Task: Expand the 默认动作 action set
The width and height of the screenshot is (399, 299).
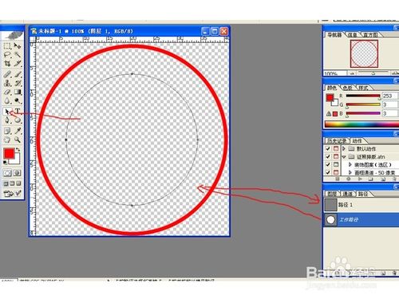Action: [x=344, y=148]
